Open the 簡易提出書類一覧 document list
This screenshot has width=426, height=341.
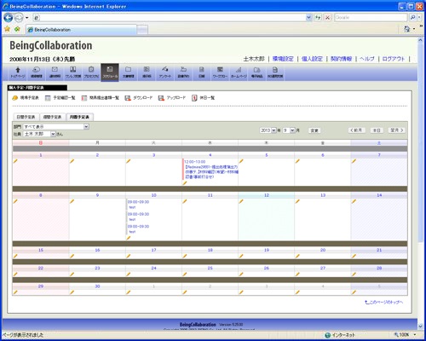[100, 98]
